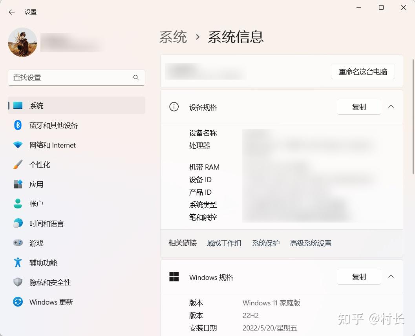Open 辅助功能 via accessibility icon
This screenshot has height=336, width=415.
18,263
